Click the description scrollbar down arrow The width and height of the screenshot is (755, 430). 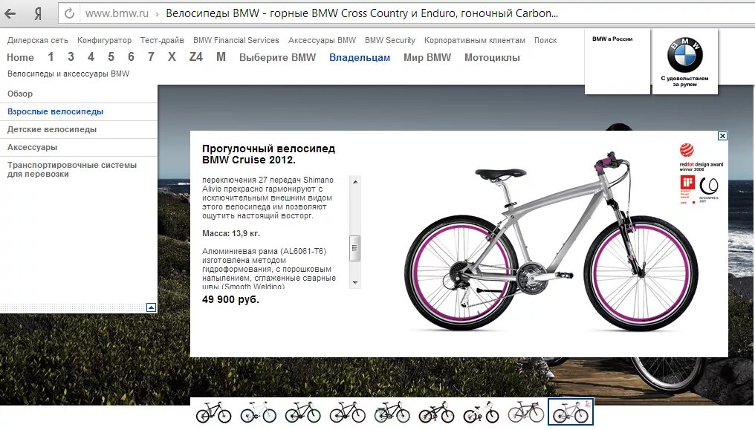click(x=355, y=283)
